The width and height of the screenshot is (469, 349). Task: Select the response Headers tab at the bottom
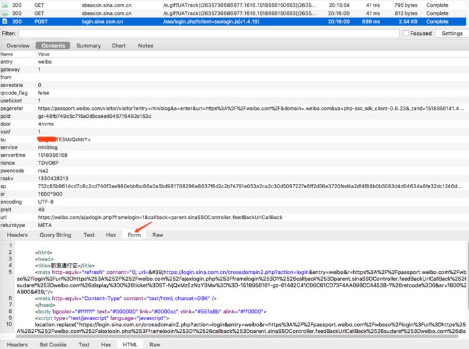point(17,345)
